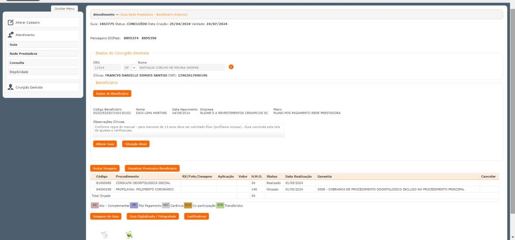Open the DF state dropdown for CRO

click(134, 68)
